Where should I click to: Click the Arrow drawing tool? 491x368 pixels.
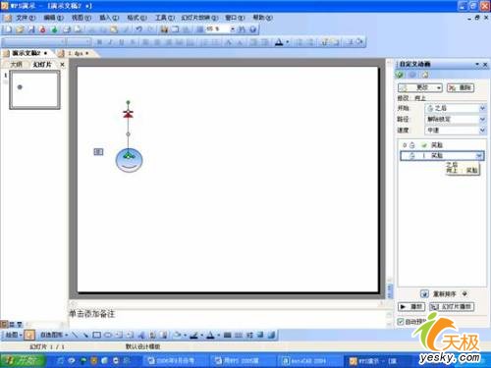pos(85,335)
